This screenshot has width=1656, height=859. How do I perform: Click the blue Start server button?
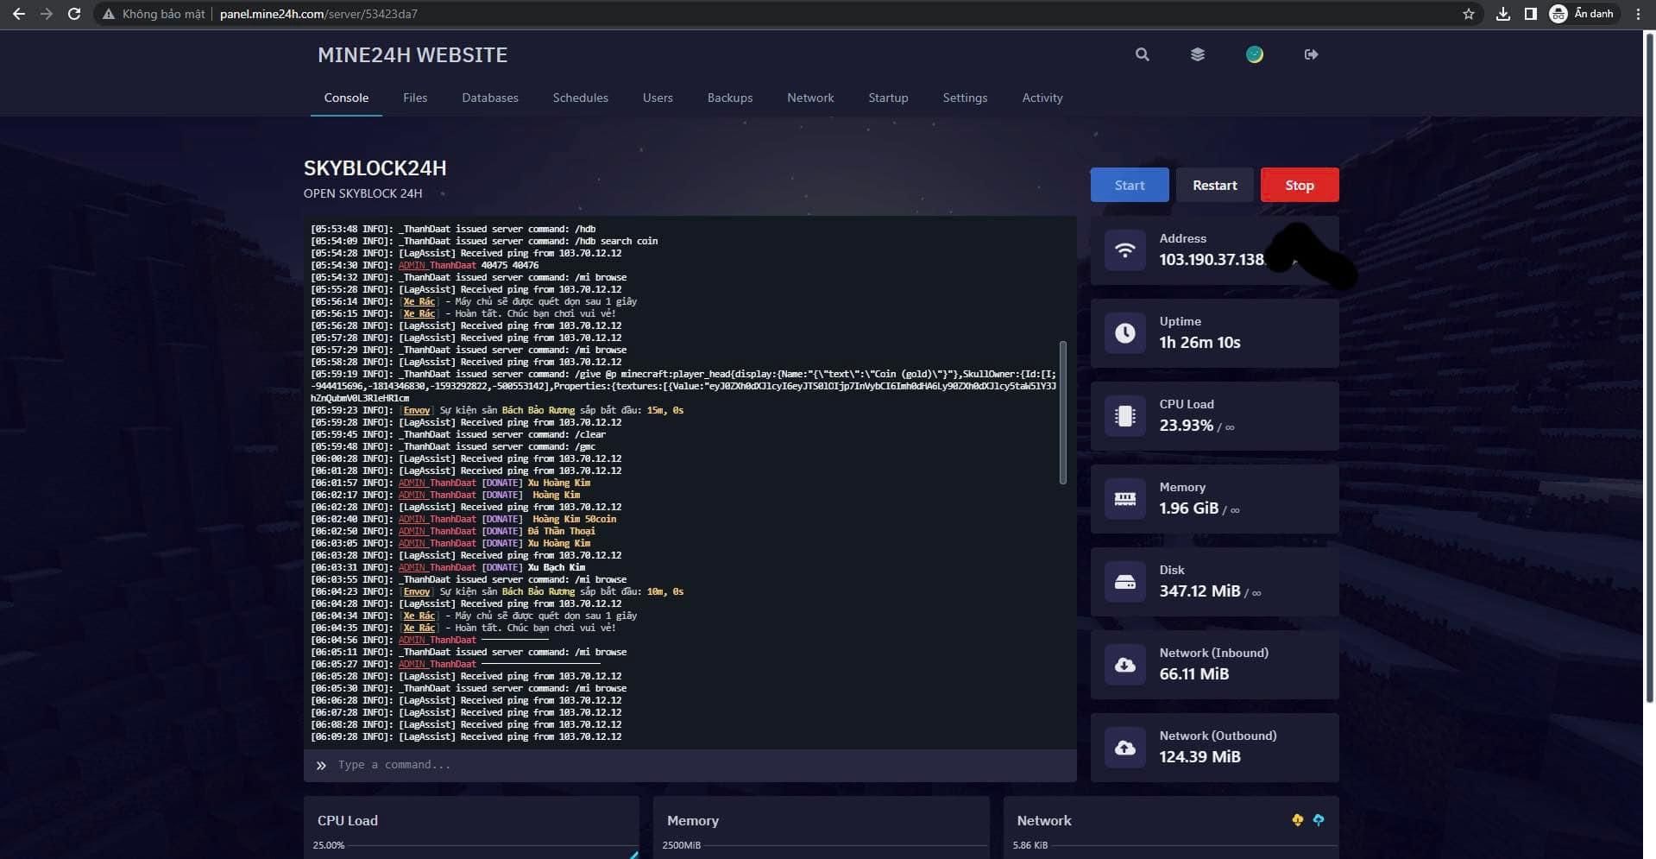(x=1130, y=185)
